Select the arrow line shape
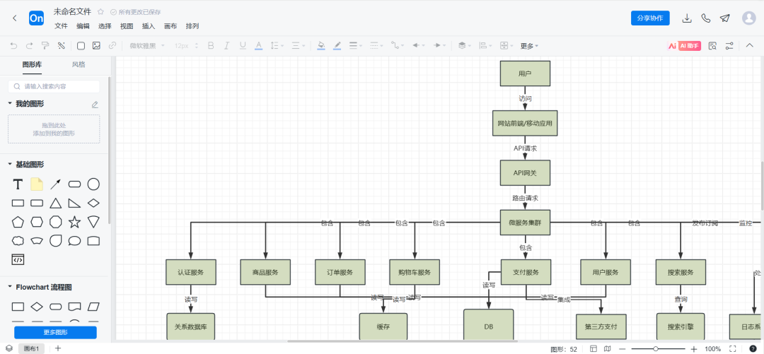Screen dimensions: 764x354 (x=56, y=184)
